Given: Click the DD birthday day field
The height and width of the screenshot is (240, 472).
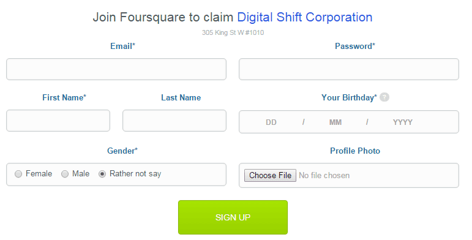Looking at the screenshot, I should (x=271, y=122).
